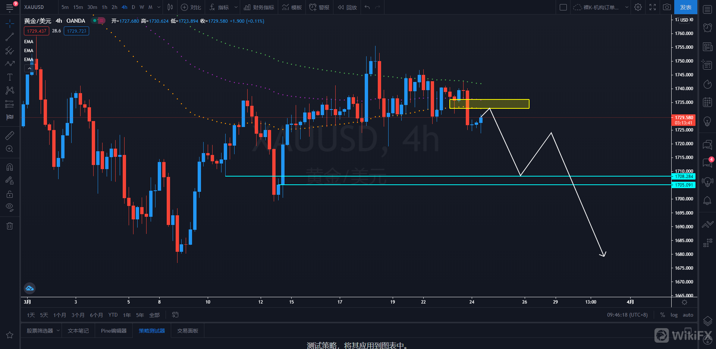Select the 15m timeframe
Image resolution: width=716 pixels, height=349 pixels.
pos(78,7)
